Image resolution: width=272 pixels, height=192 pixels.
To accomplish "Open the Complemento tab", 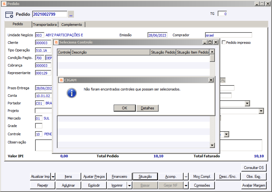I will tap(72, 25).
